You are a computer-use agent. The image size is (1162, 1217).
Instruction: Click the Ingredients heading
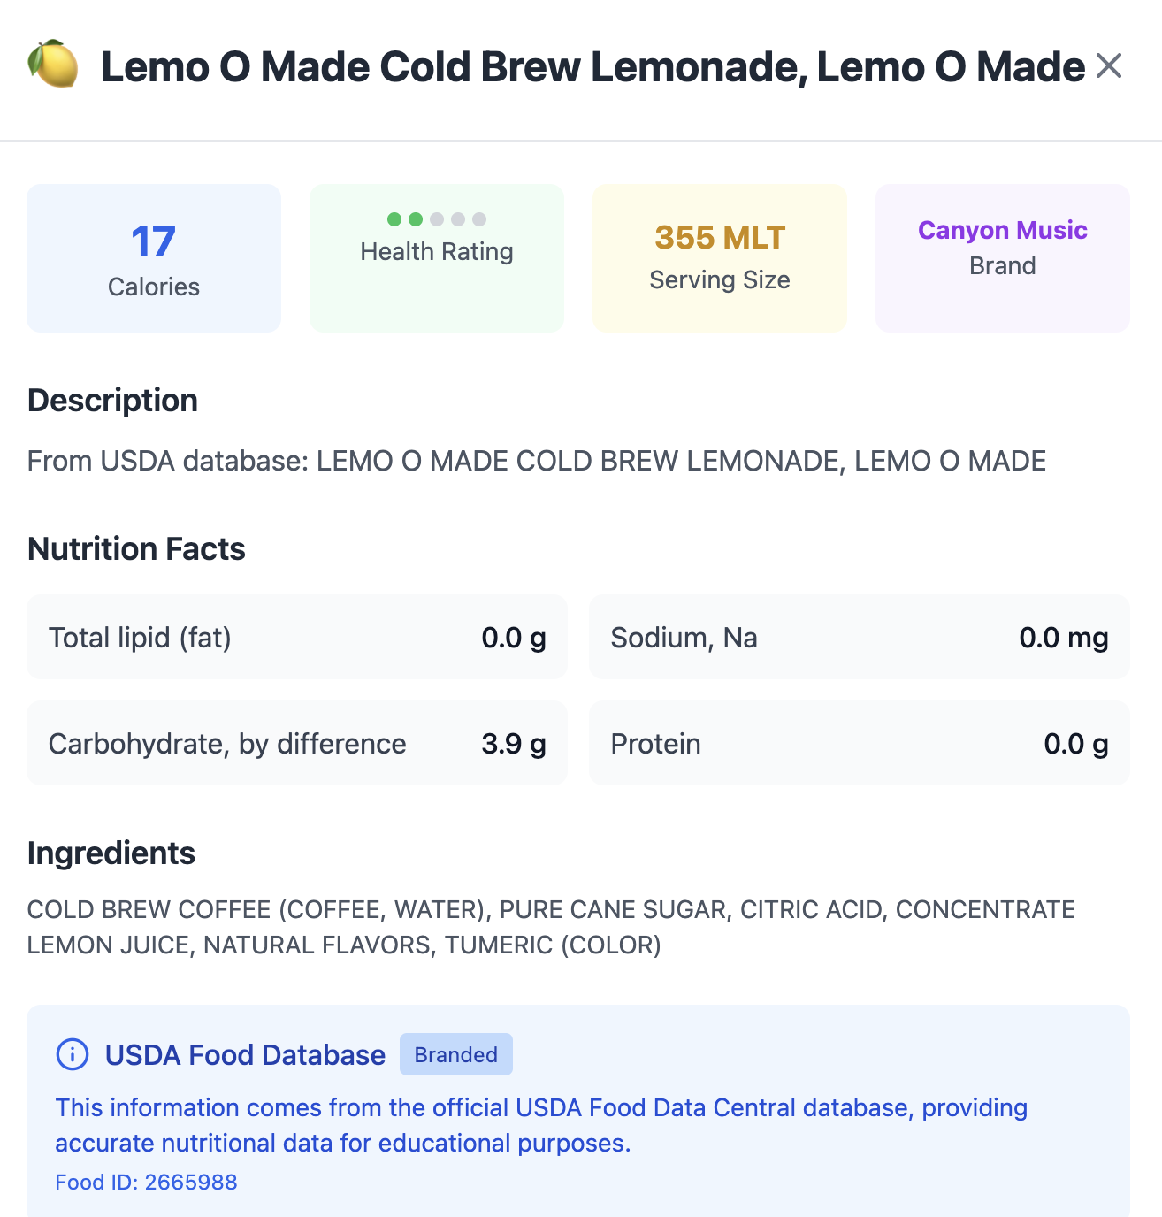(111, 853)
